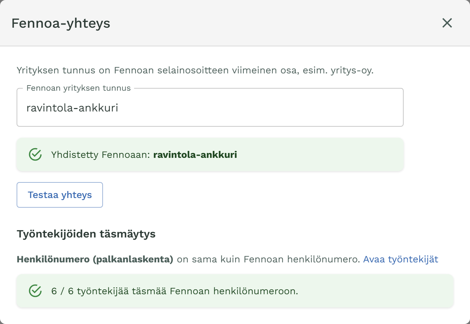Click the checkmark icon beside Yhdistetty Fennoaan
Image resolution: width=470 pixels, height=324 pixels.
35,154
